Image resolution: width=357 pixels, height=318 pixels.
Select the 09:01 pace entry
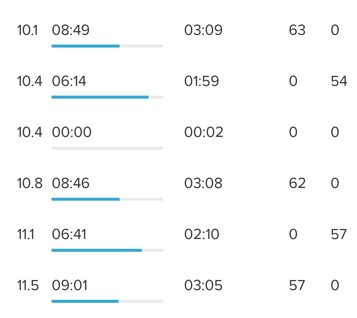pos(70,286)
